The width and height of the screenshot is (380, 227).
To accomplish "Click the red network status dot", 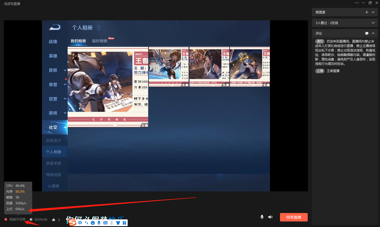I will [x=6, y=219].
